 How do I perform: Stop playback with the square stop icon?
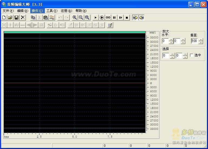(127, 18)
